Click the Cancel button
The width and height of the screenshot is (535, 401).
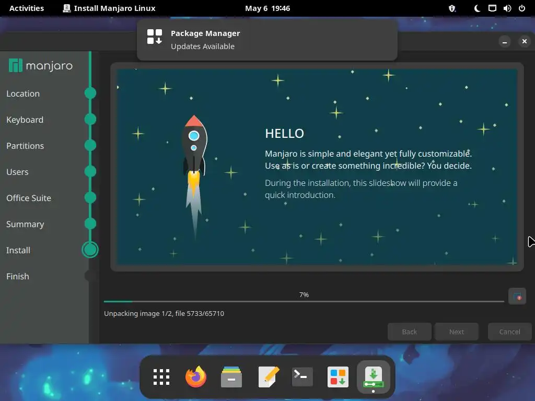tap(510, 332)
